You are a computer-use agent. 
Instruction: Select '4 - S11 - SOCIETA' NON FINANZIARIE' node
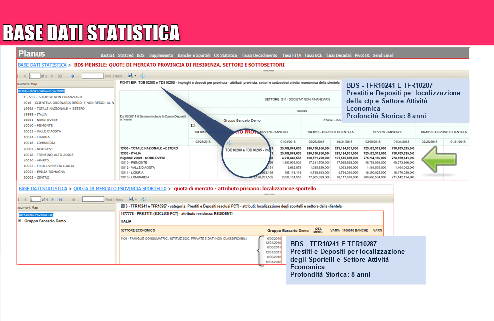pyautogui.click(x=53, y=97)
